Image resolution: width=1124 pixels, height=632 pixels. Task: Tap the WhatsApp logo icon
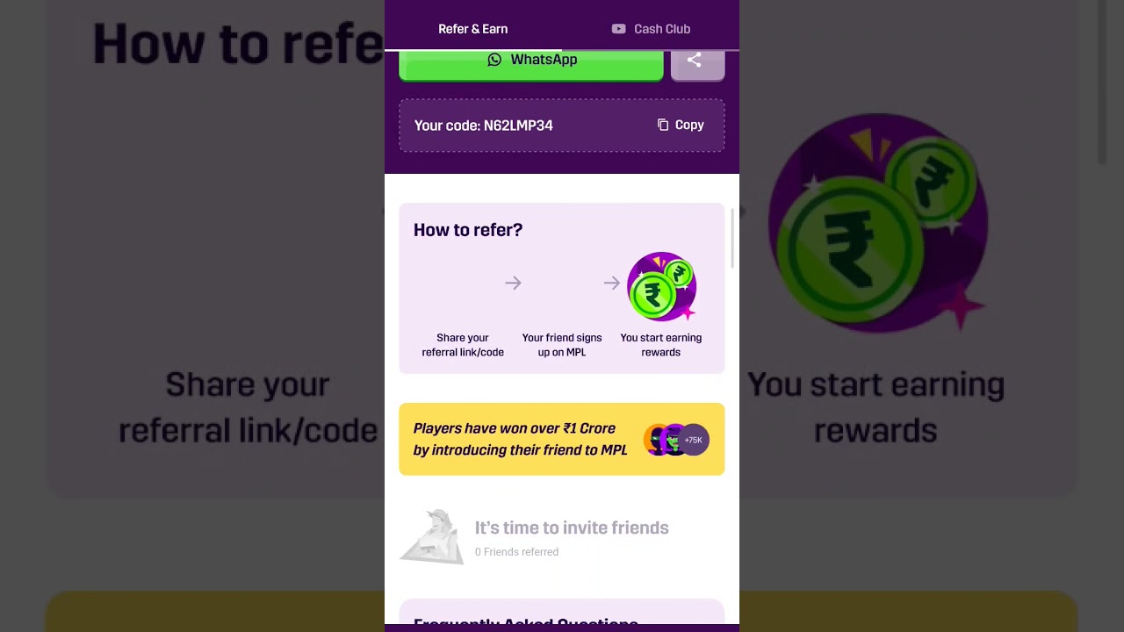point(494,60)
